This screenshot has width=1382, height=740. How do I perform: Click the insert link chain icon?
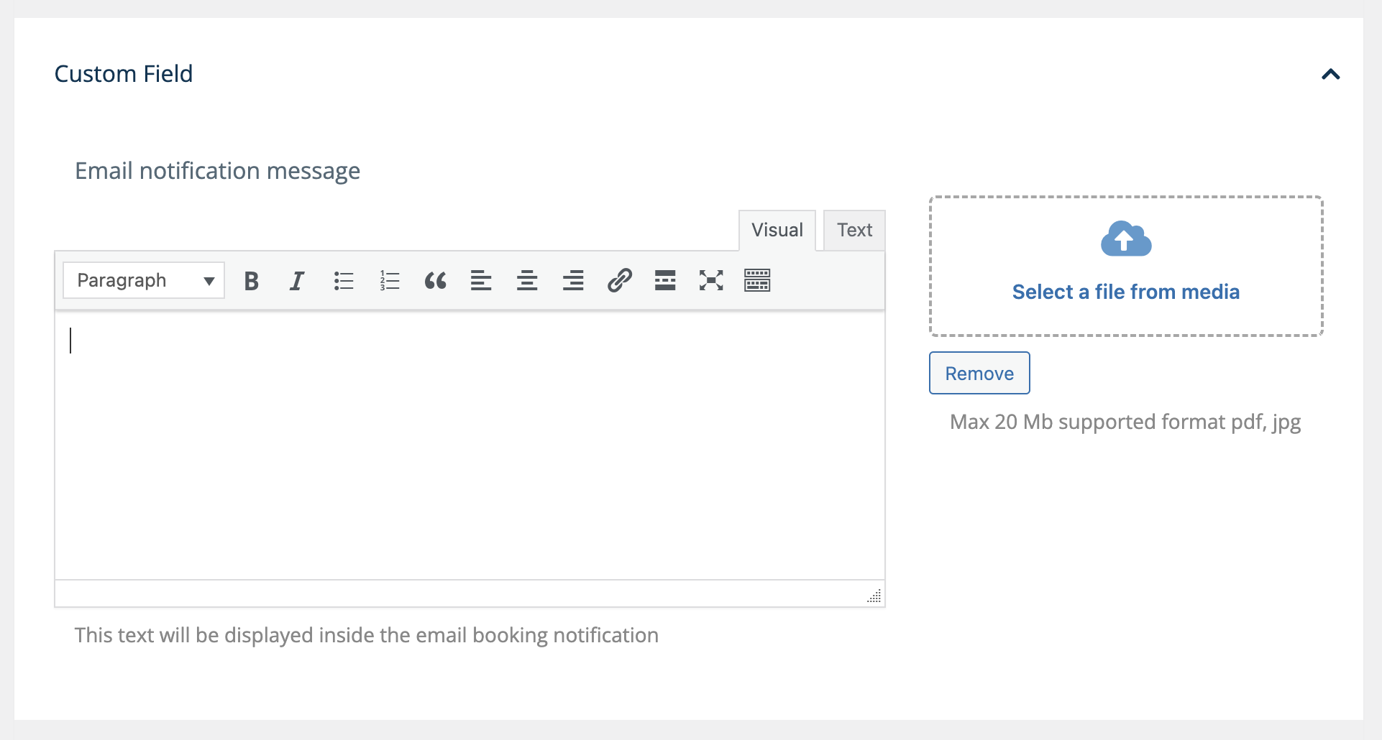(x=619, y=281)
